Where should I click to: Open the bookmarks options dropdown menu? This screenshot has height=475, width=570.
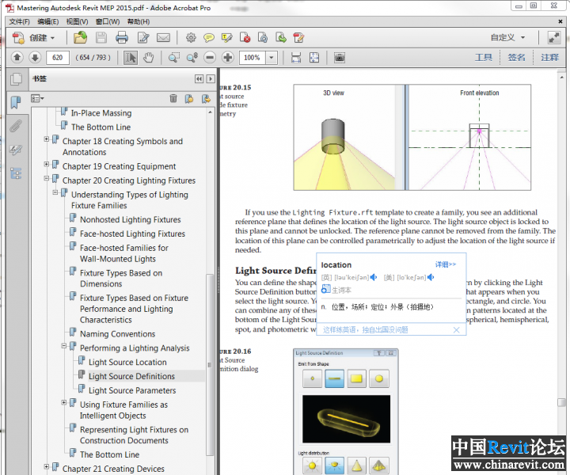click(x=37, y=98)
